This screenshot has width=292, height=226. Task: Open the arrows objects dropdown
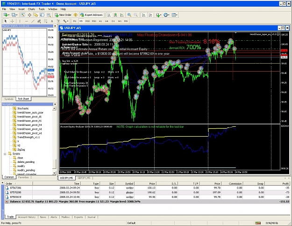pos(66,21)
